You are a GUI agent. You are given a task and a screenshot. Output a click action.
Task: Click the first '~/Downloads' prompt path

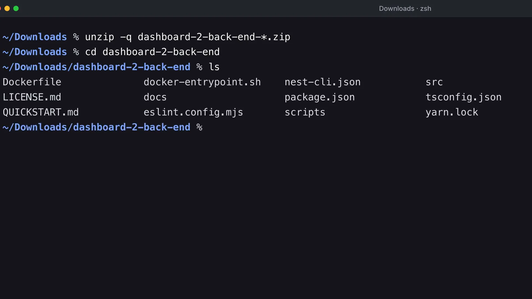coord(35,37)
